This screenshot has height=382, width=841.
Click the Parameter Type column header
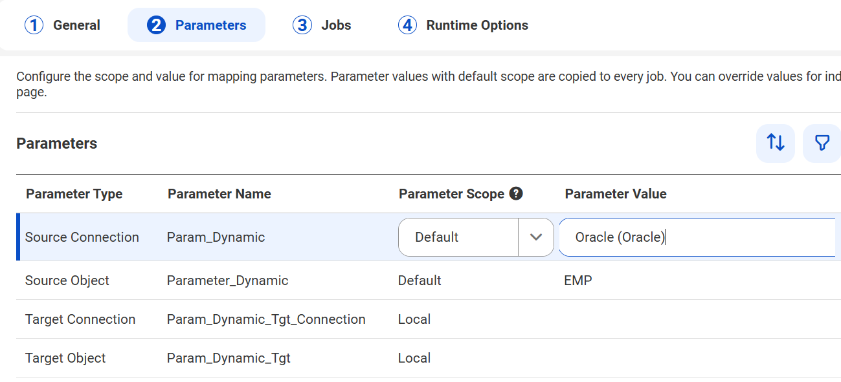pos(74,194)
